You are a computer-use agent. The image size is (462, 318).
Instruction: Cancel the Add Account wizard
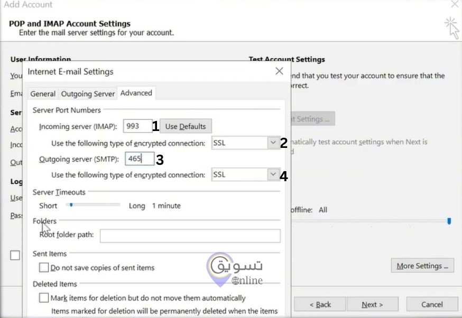tap(432, 304)
